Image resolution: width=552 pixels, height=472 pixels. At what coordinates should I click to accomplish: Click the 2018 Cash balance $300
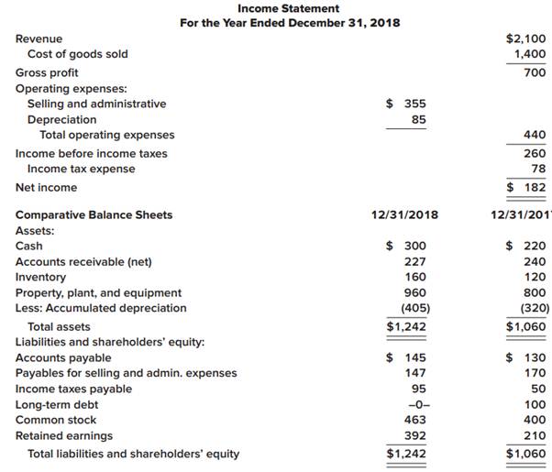point(406,246)
